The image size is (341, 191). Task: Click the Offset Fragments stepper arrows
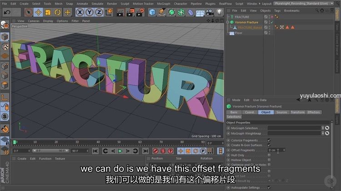(284, 150)
